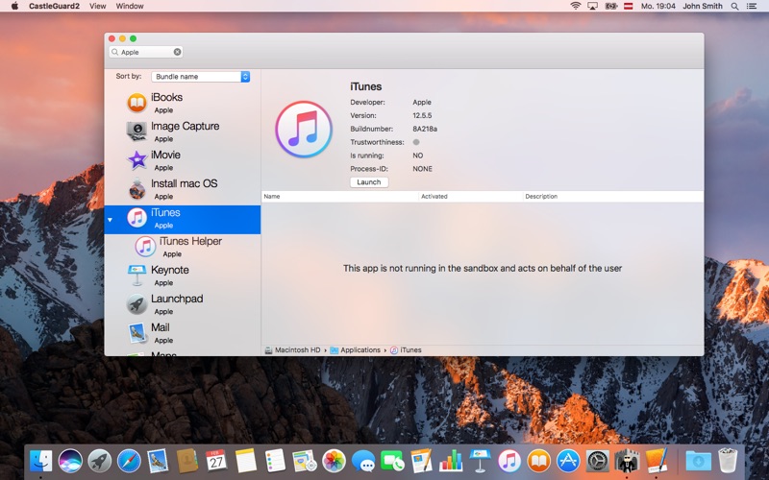Clear the Apple search field text

click(x=177, y=52)
